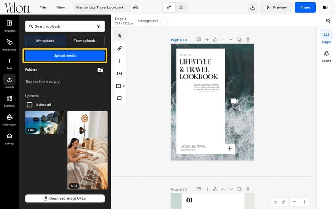Zoom out with the minus button

pos(295,202)
